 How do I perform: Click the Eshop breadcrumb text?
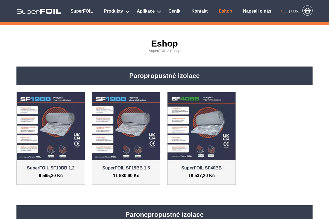175,51
